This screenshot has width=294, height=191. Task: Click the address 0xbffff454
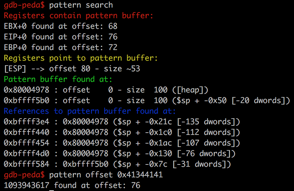(27, 143)
